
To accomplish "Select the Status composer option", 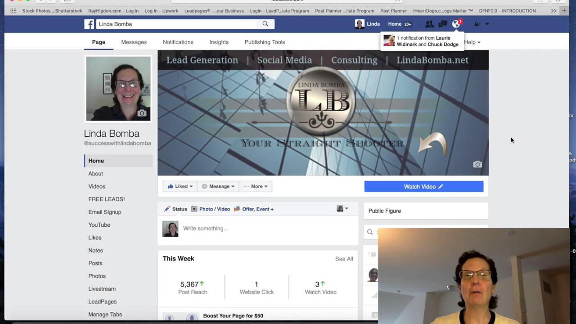I will click(175, 209).
